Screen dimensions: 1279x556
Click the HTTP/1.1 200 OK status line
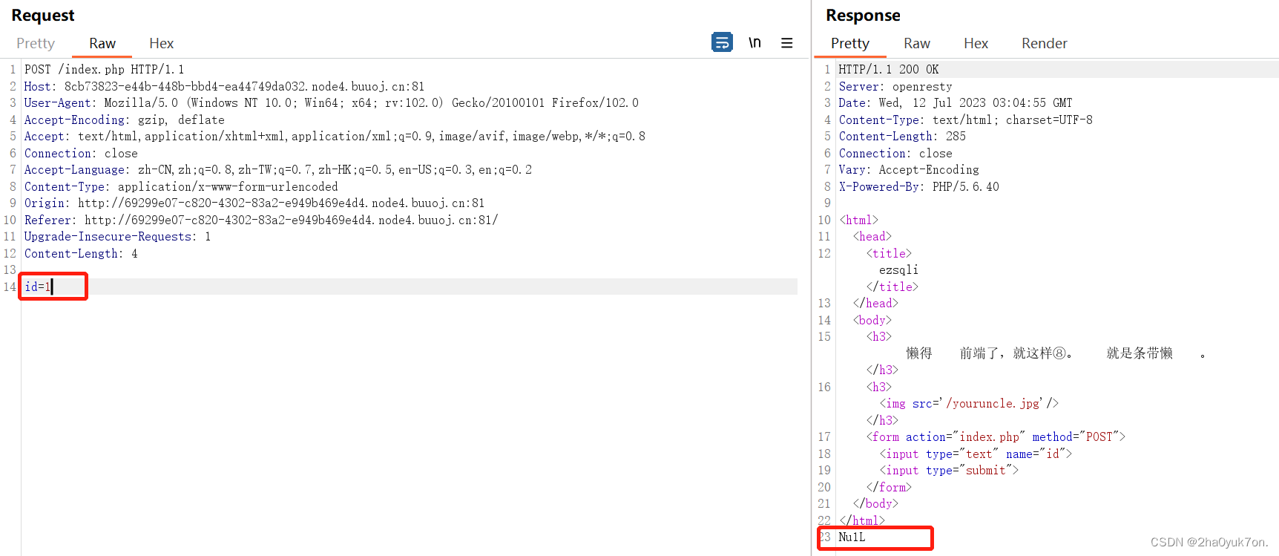[889, 69]
